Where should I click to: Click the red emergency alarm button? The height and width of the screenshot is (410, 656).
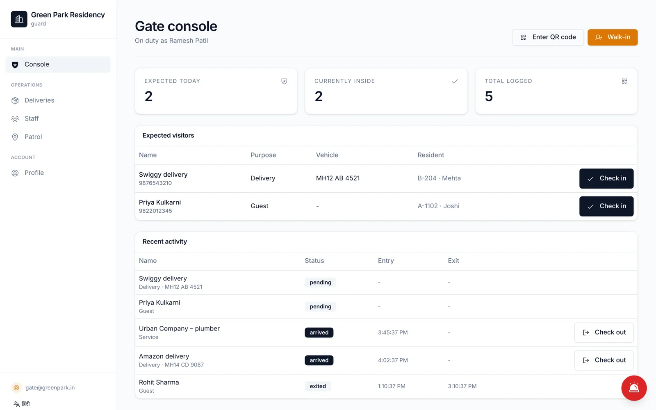634,388
